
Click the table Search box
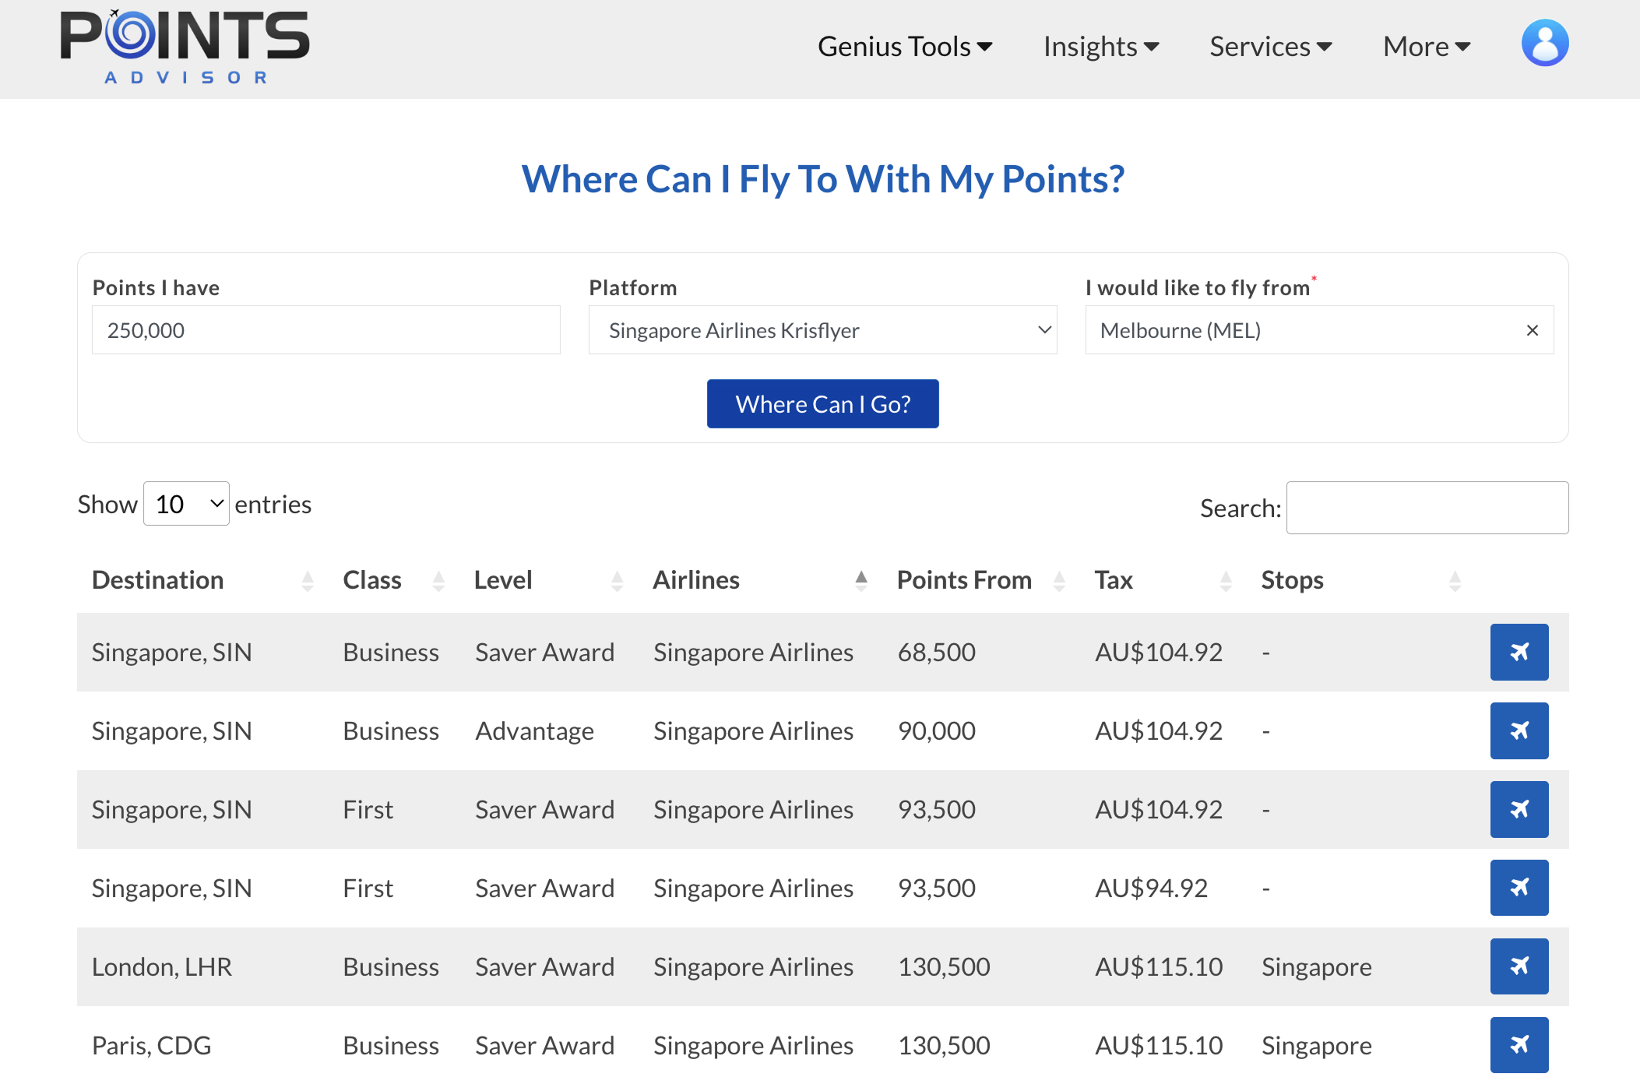click(1427, 508)
